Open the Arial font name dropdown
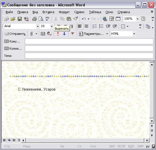The width and height of the screenshot is (156, 150). tap(38, 26)
